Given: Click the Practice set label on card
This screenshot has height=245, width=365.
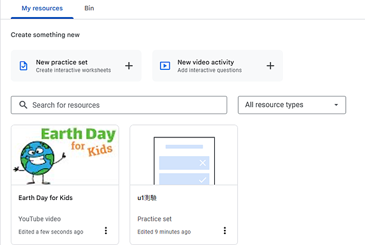Looking at the screenshot, I should coord(155,219).
